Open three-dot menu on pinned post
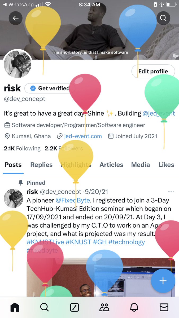The height and width of the screenshot is (318, 179). coord(171,191)
